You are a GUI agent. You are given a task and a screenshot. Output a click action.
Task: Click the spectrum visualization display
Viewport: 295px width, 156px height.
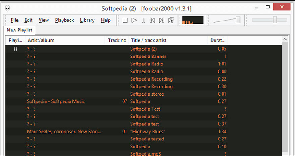click(x=193, y=20)
